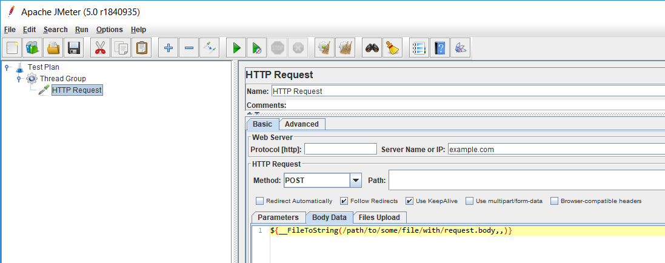Collapse the Thread Group tree node handle

(19, 79)
